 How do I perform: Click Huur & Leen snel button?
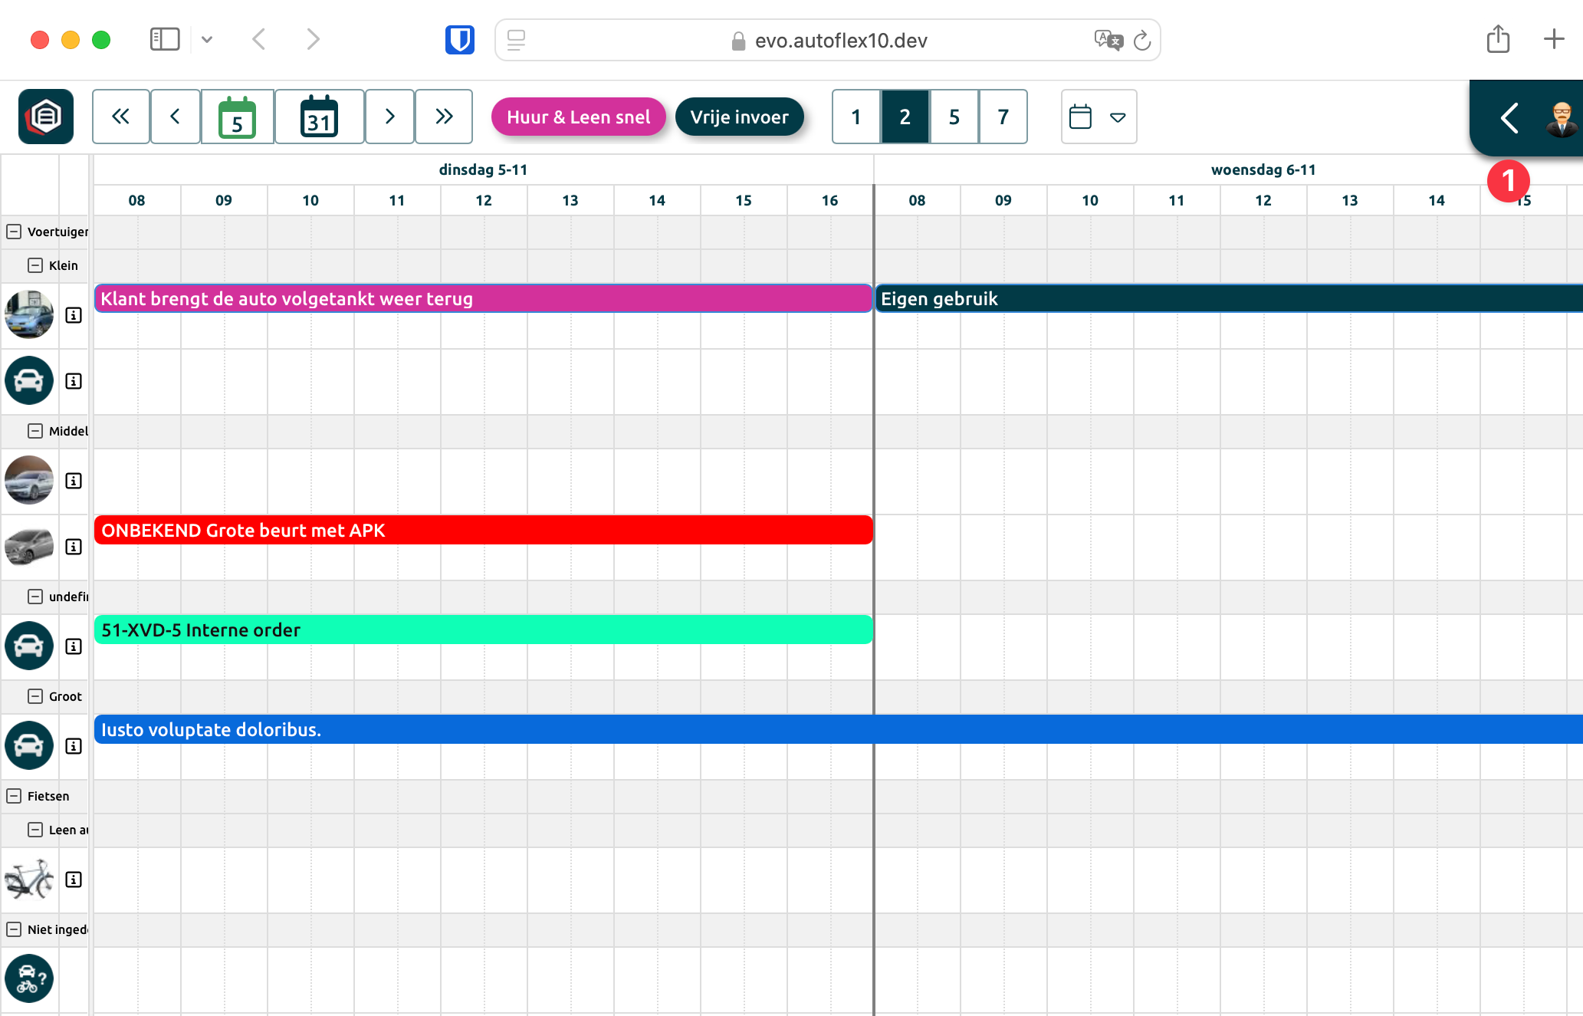tap(578, 117)
